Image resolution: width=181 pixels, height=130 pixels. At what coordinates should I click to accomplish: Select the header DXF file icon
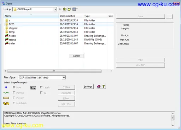pos(7,36)
